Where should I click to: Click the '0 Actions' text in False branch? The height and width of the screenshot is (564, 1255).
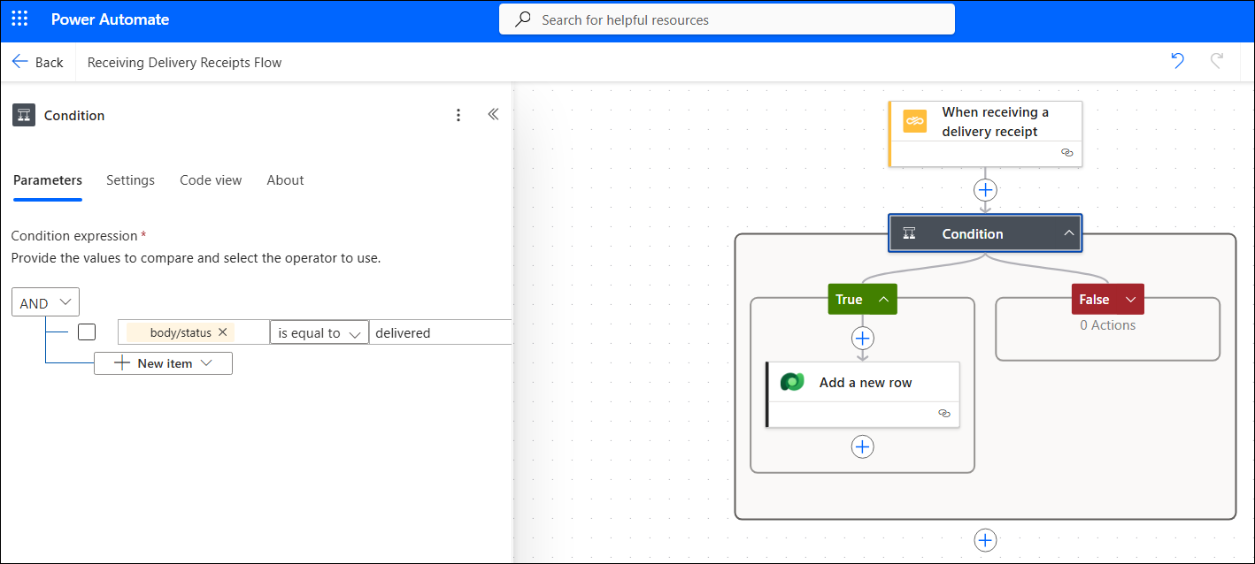click(x=1107, y=324)
